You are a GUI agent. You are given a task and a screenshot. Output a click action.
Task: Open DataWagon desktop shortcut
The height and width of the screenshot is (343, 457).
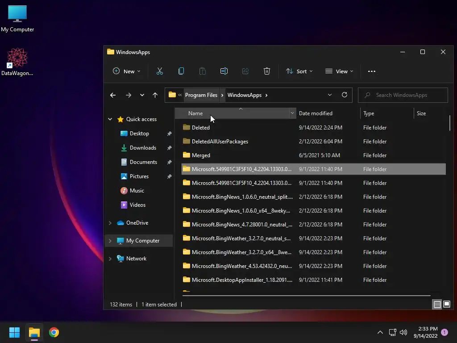[x=17, y=62]
